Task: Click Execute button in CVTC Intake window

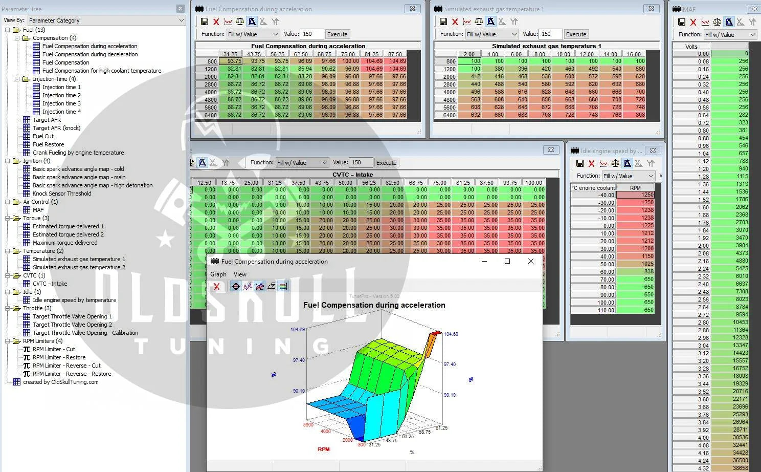Action: (x=386, y=163)
